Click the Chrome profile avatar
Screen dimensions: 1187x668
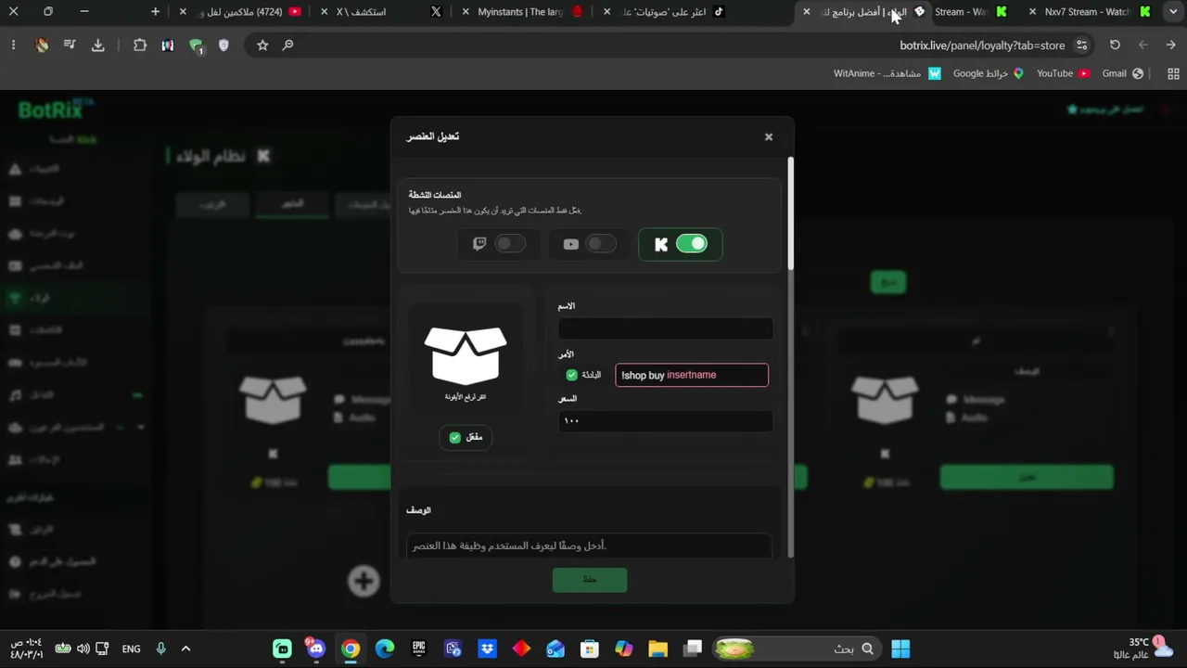point(42,45)
